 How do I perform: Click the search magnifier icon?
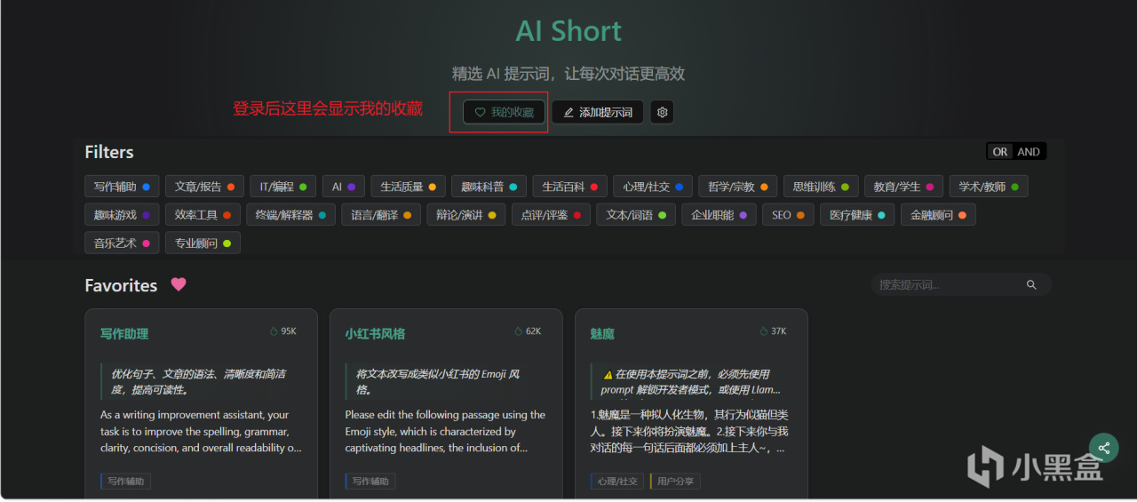point(1031,285)
